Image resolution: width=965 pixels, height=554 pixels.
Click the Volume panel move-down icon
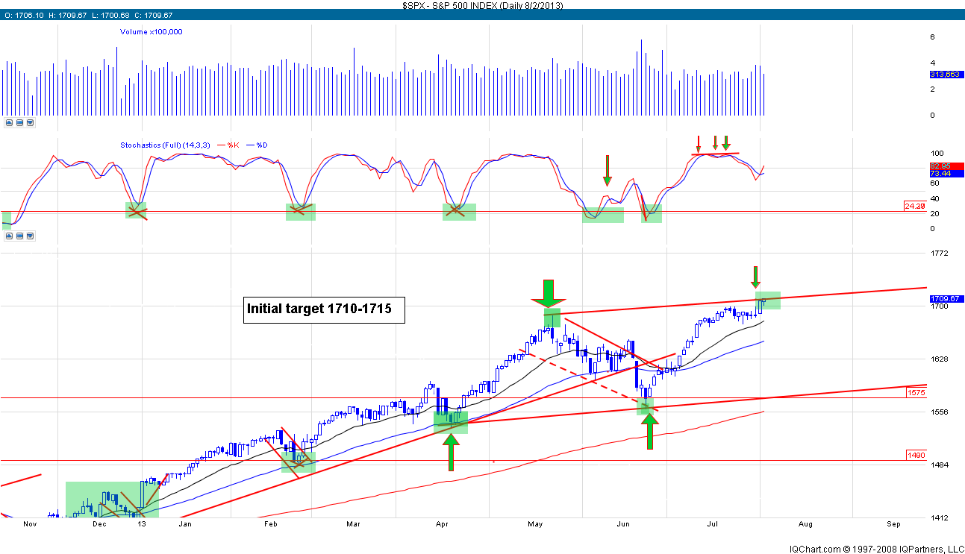coord(30,122)
